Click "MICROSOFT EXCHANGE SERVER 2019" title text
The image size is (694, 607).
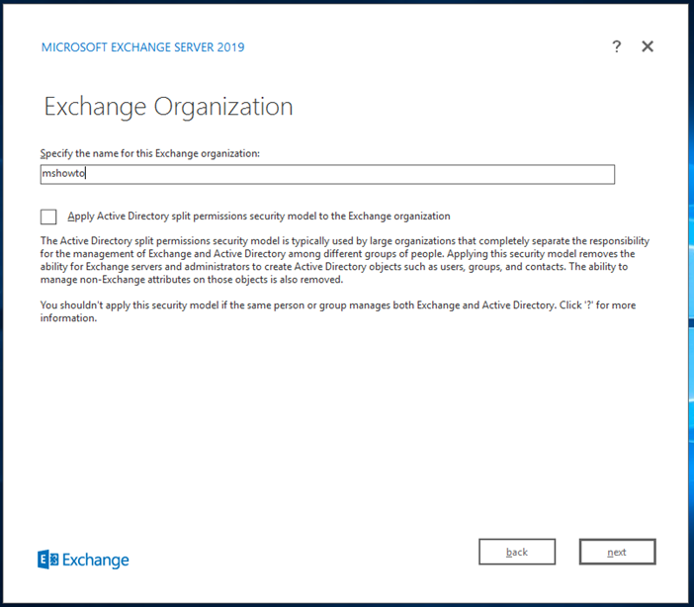[x=142, y=47]
